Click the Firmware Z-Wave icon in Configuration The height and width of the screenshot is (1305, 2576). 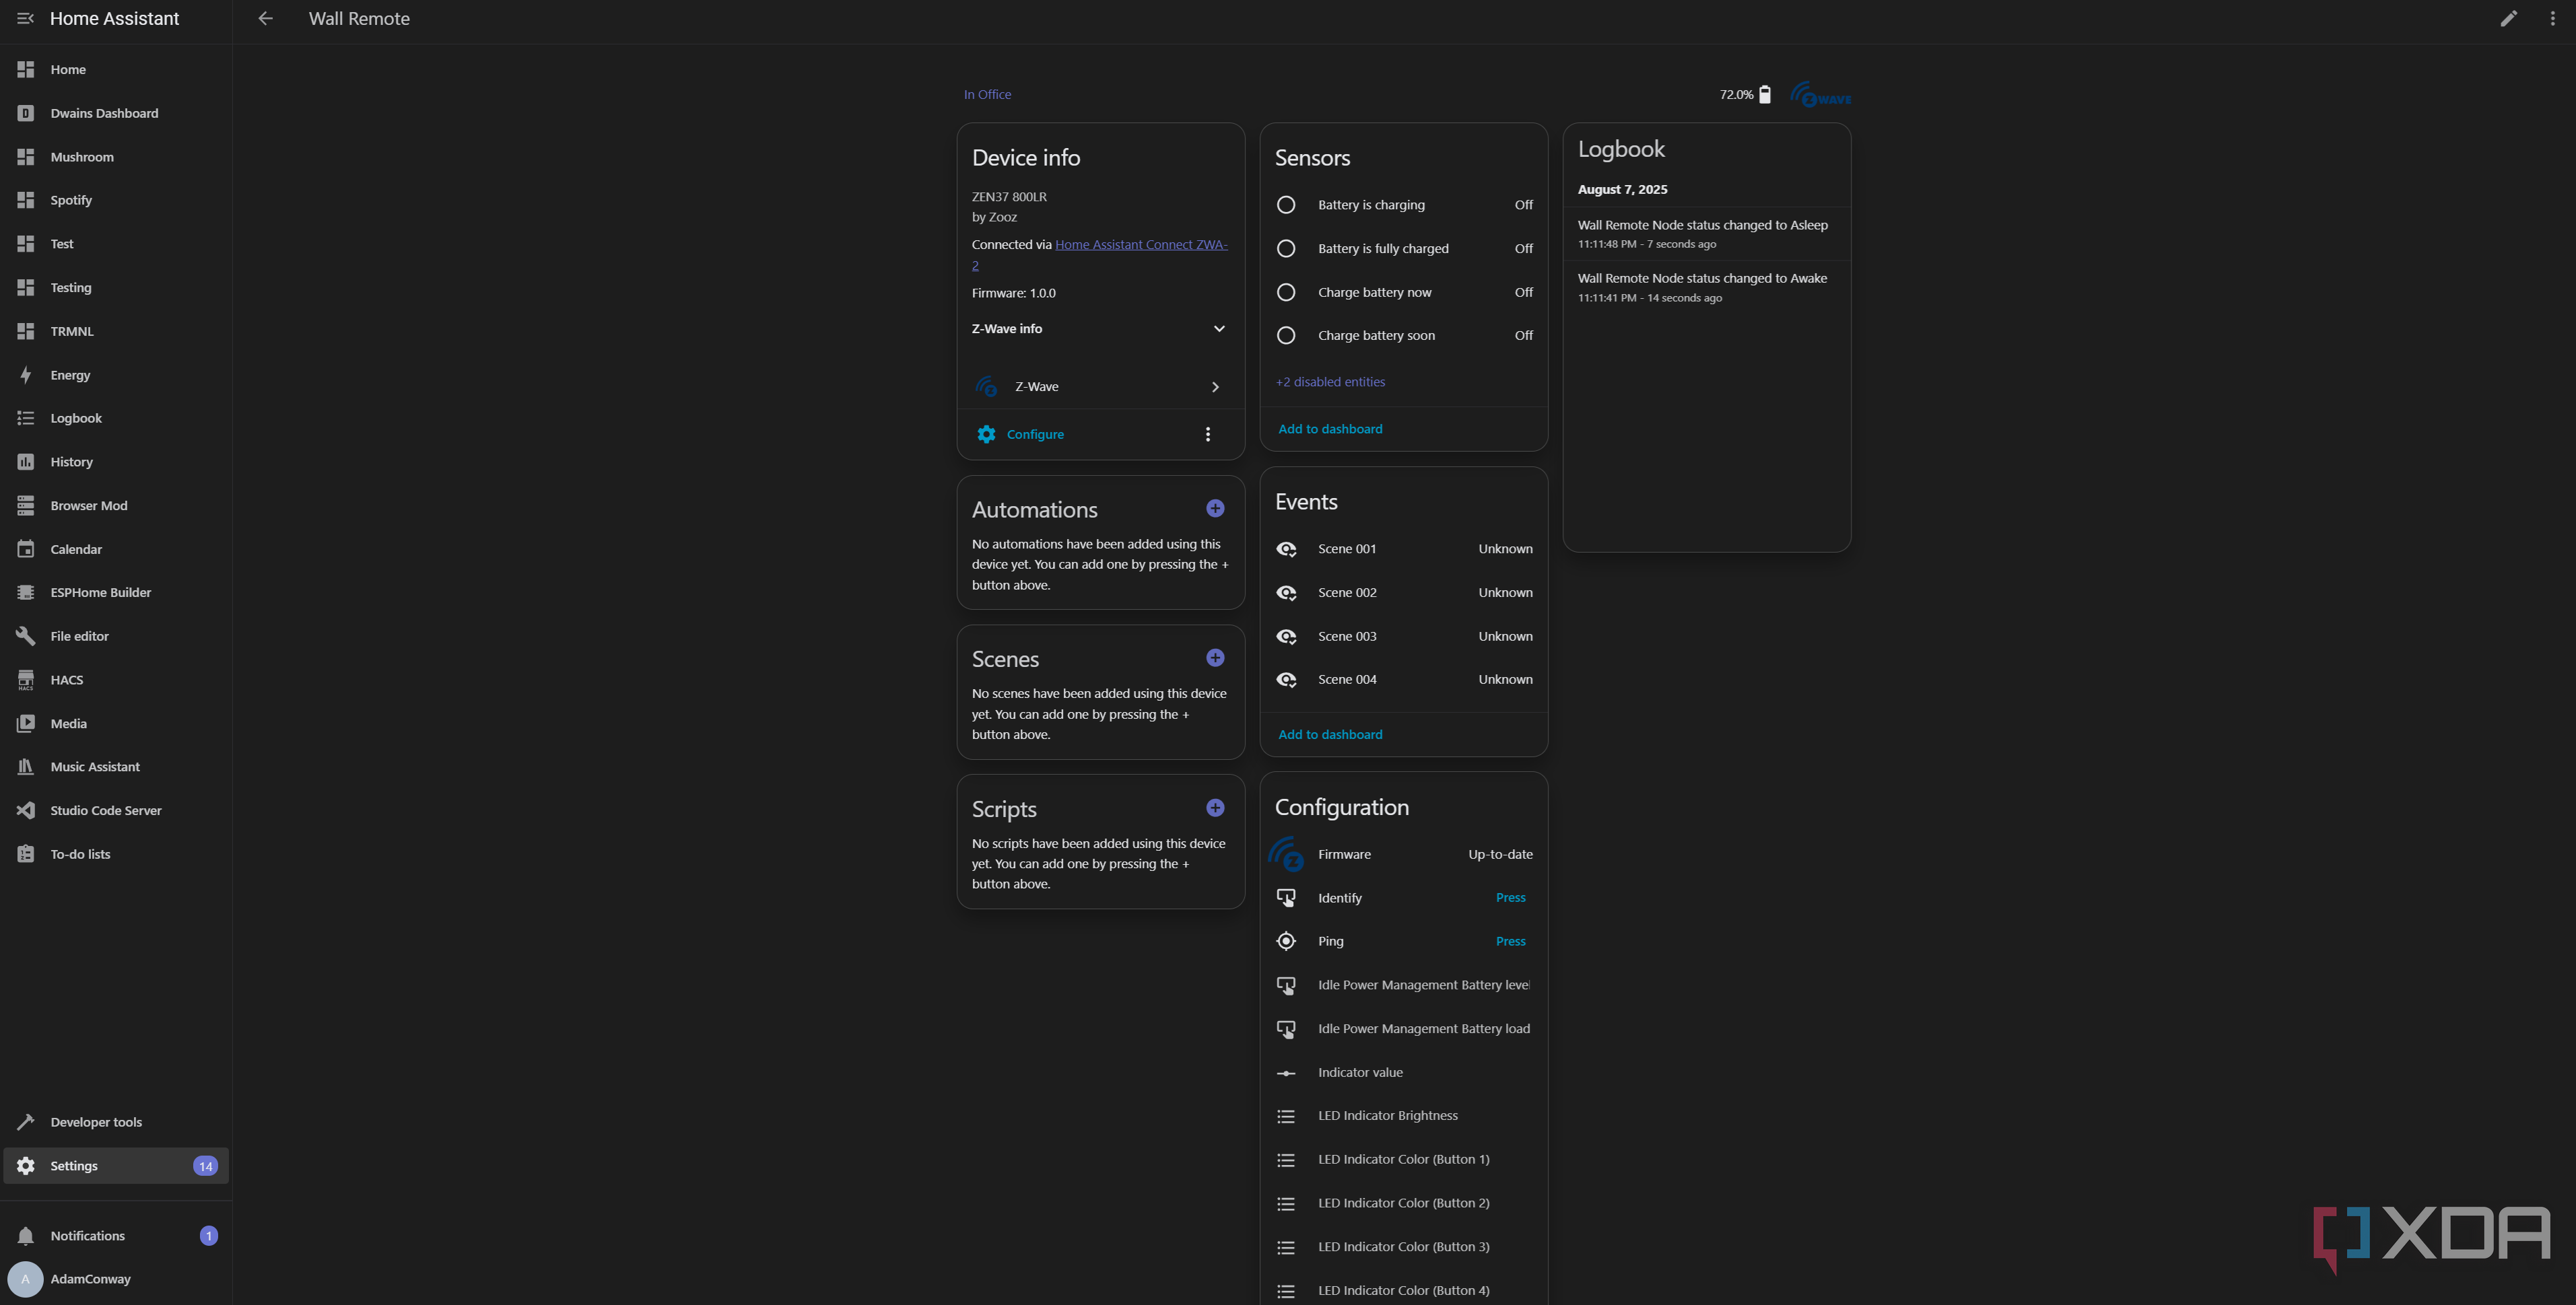pyautogui.click(x=1286, y=854)
